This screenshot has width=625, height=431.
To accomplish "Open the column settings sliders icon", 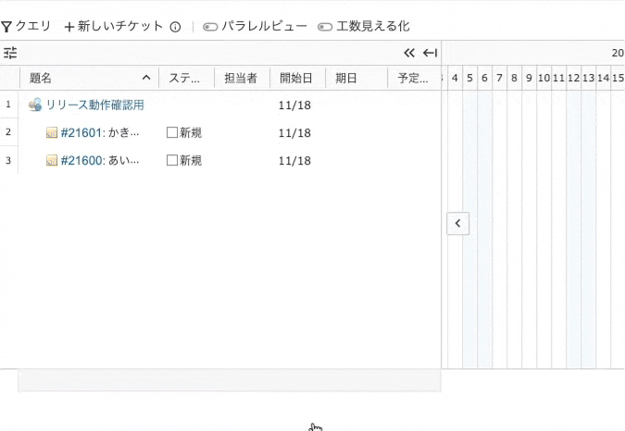I will (10, 53).
